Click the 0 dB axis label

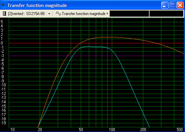click(2, 43)
